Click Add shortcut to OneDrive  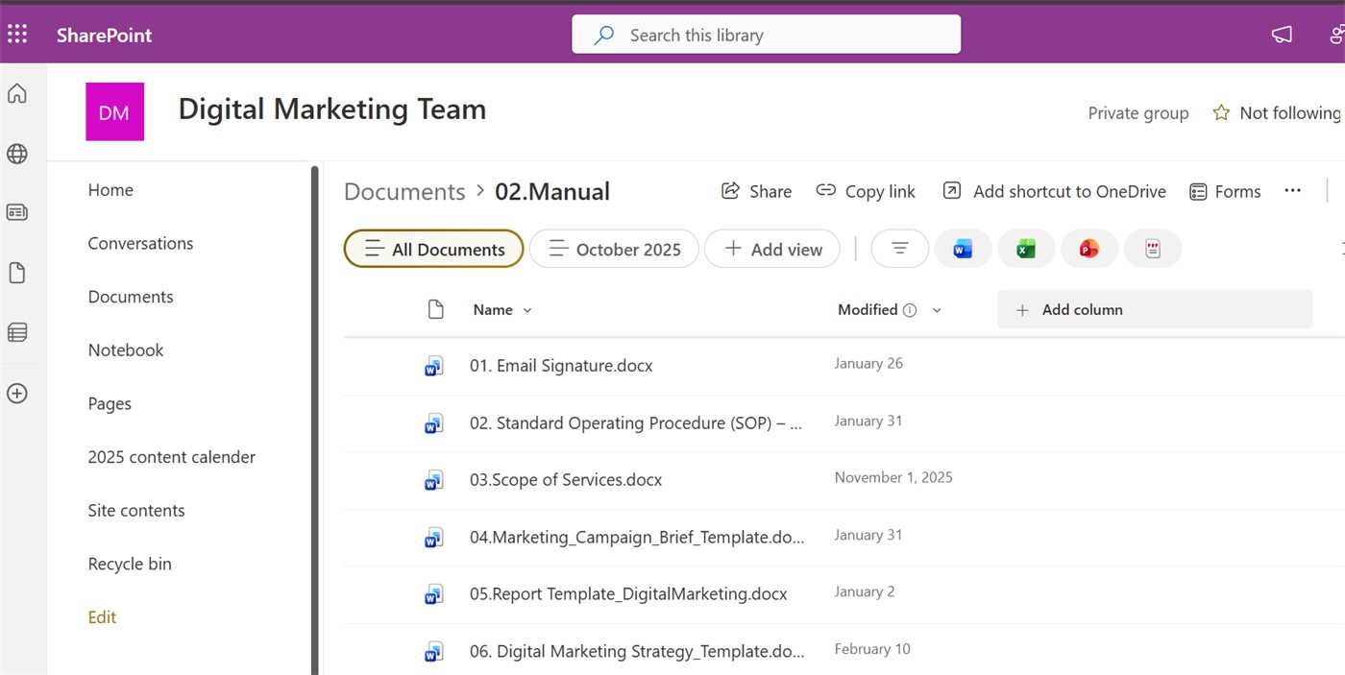pyautogui.click(x=1054, y=191)
